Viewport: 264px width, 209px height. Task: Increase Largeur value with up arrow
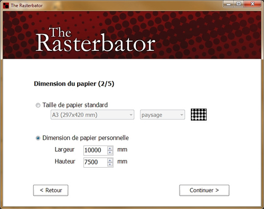click(110, 149)
